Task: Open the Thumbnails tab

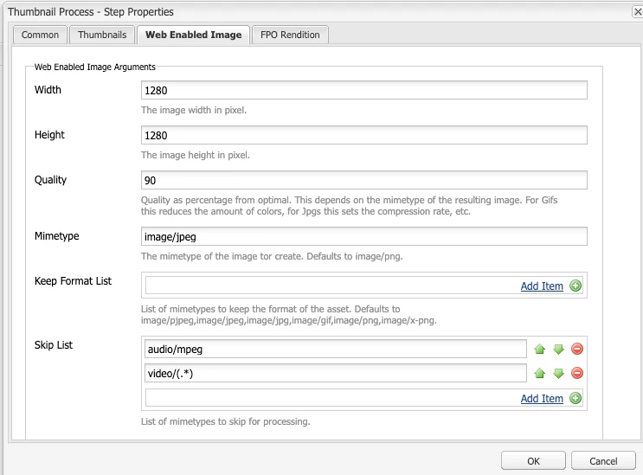Action: [102, 35]
